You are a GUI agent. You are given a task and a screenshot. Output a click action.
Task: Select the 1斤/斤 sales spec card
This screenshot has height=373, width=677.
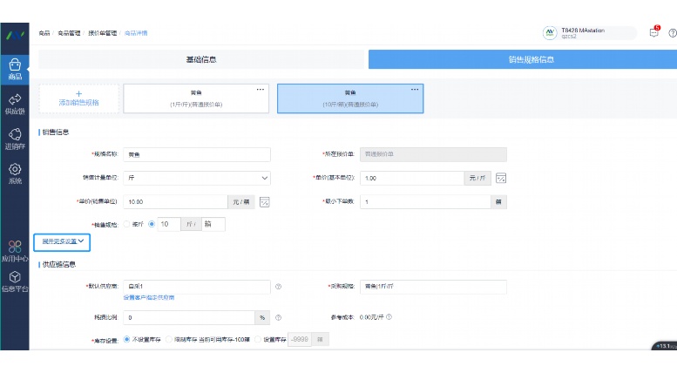tap(196, 98)
